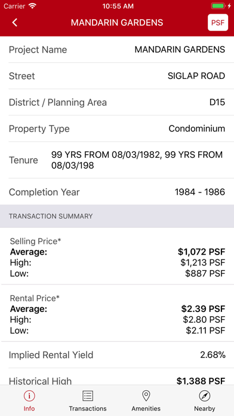Select the Project Name row
Screen dimensions: 234x416
pos(117,50)
